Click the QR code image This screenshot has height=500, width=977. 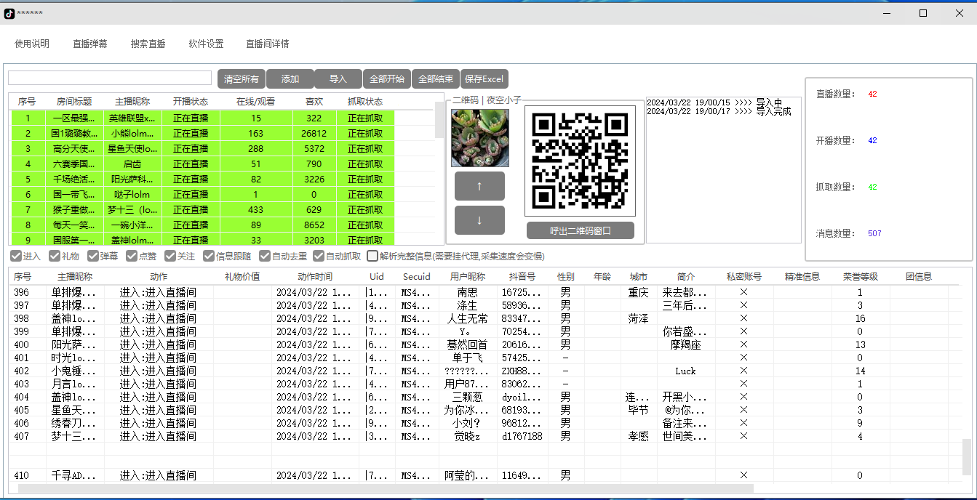580,161
